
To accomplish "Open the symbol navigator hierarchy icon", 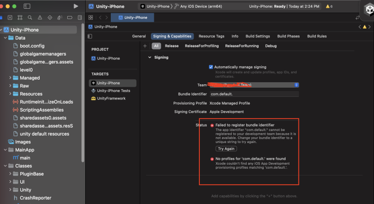I will click(x=20, y=17).
